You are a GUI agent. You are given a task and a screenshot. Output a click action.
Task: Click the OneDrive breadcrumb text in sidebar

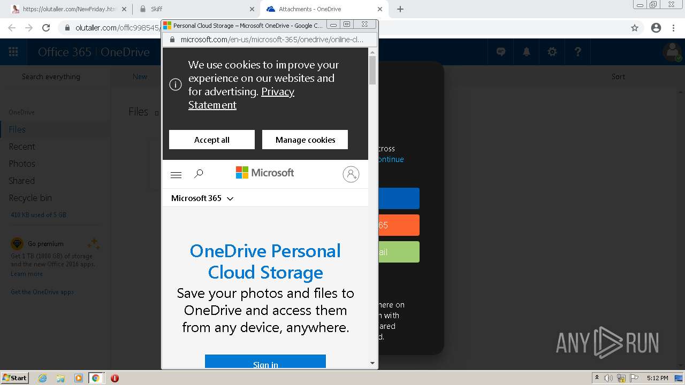(21, 112)
